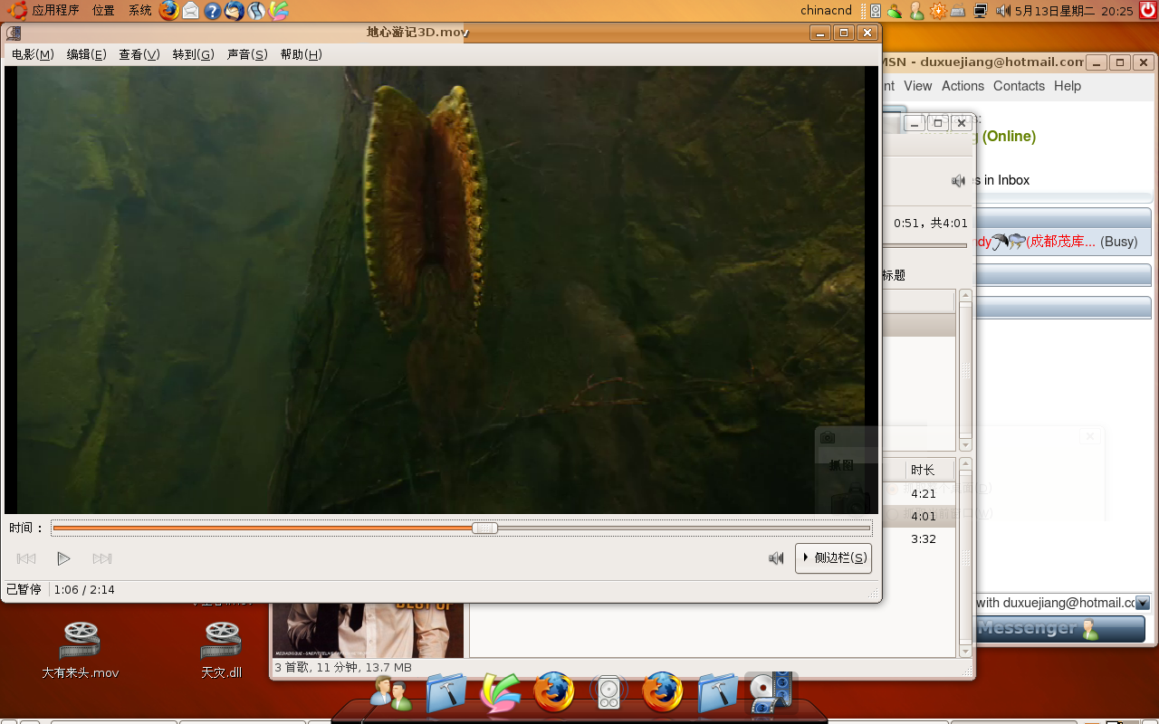Click the red power shutdown button
The image size is (1159, 724).
[x=1148, y=11]
